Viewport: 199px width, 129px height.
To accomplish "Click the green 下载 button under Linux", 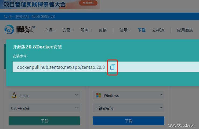I will [x=44, y=121].
